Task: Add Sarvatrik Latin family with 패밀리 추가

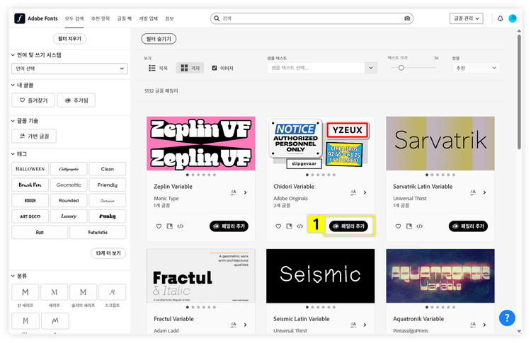Action: (469, 226)
